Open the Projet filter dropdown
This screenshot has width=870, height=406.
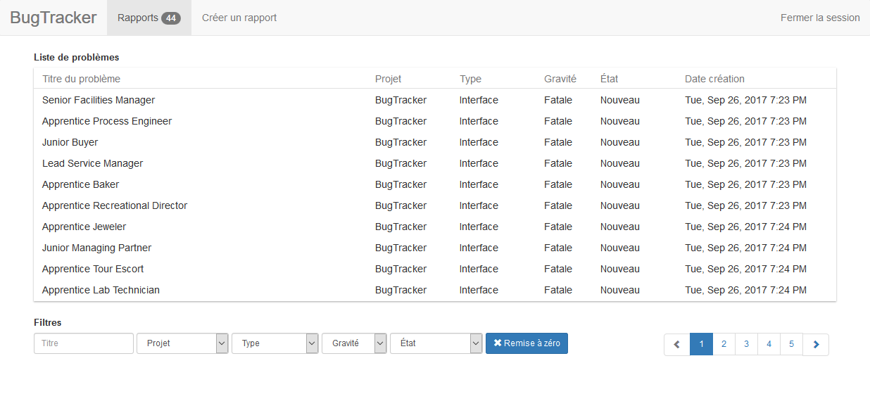click(x=182, y=343)
